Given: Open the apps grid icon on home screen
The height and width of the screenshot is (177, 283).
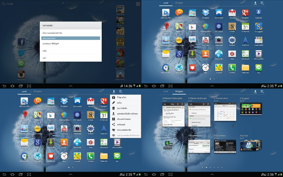Looking at the screenshot, I should (138, 4).
